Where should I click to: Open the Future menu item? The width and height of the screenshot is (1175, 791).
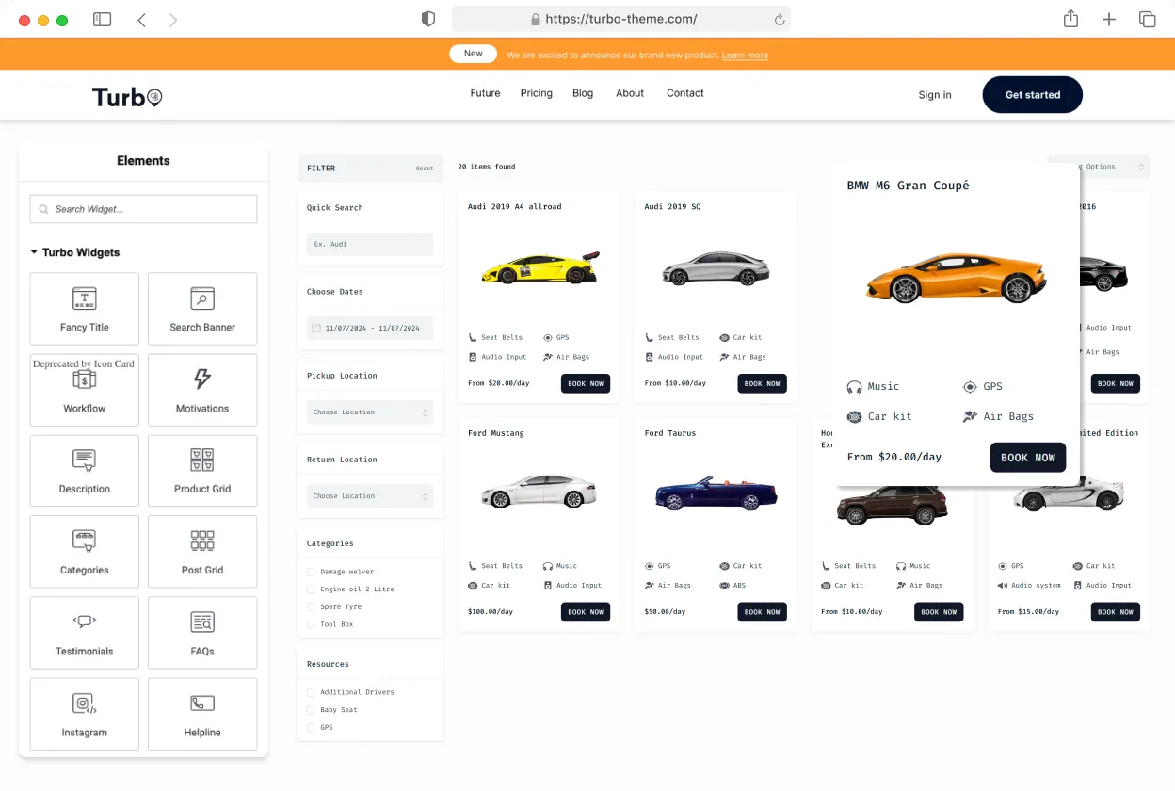[485, 93]
